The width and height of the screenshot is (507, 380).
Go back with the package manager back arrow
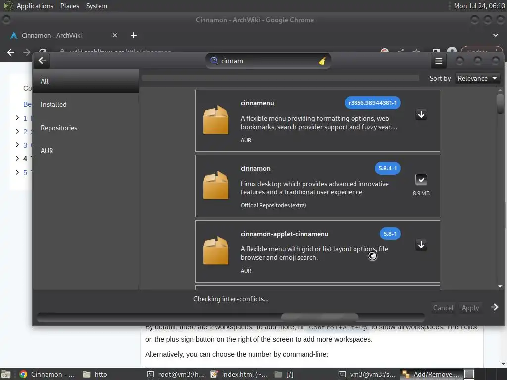coord(42,61)
